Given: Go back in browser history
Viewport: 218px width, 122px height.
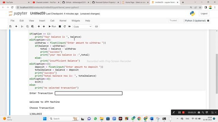Looking at the screenshot, I should 3,7.
